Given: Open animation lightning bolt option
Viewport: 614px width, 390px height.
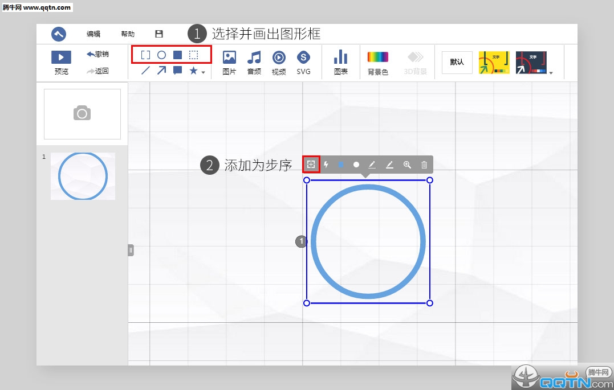Looking at the screenshot, I should click(x=326, y=165).
